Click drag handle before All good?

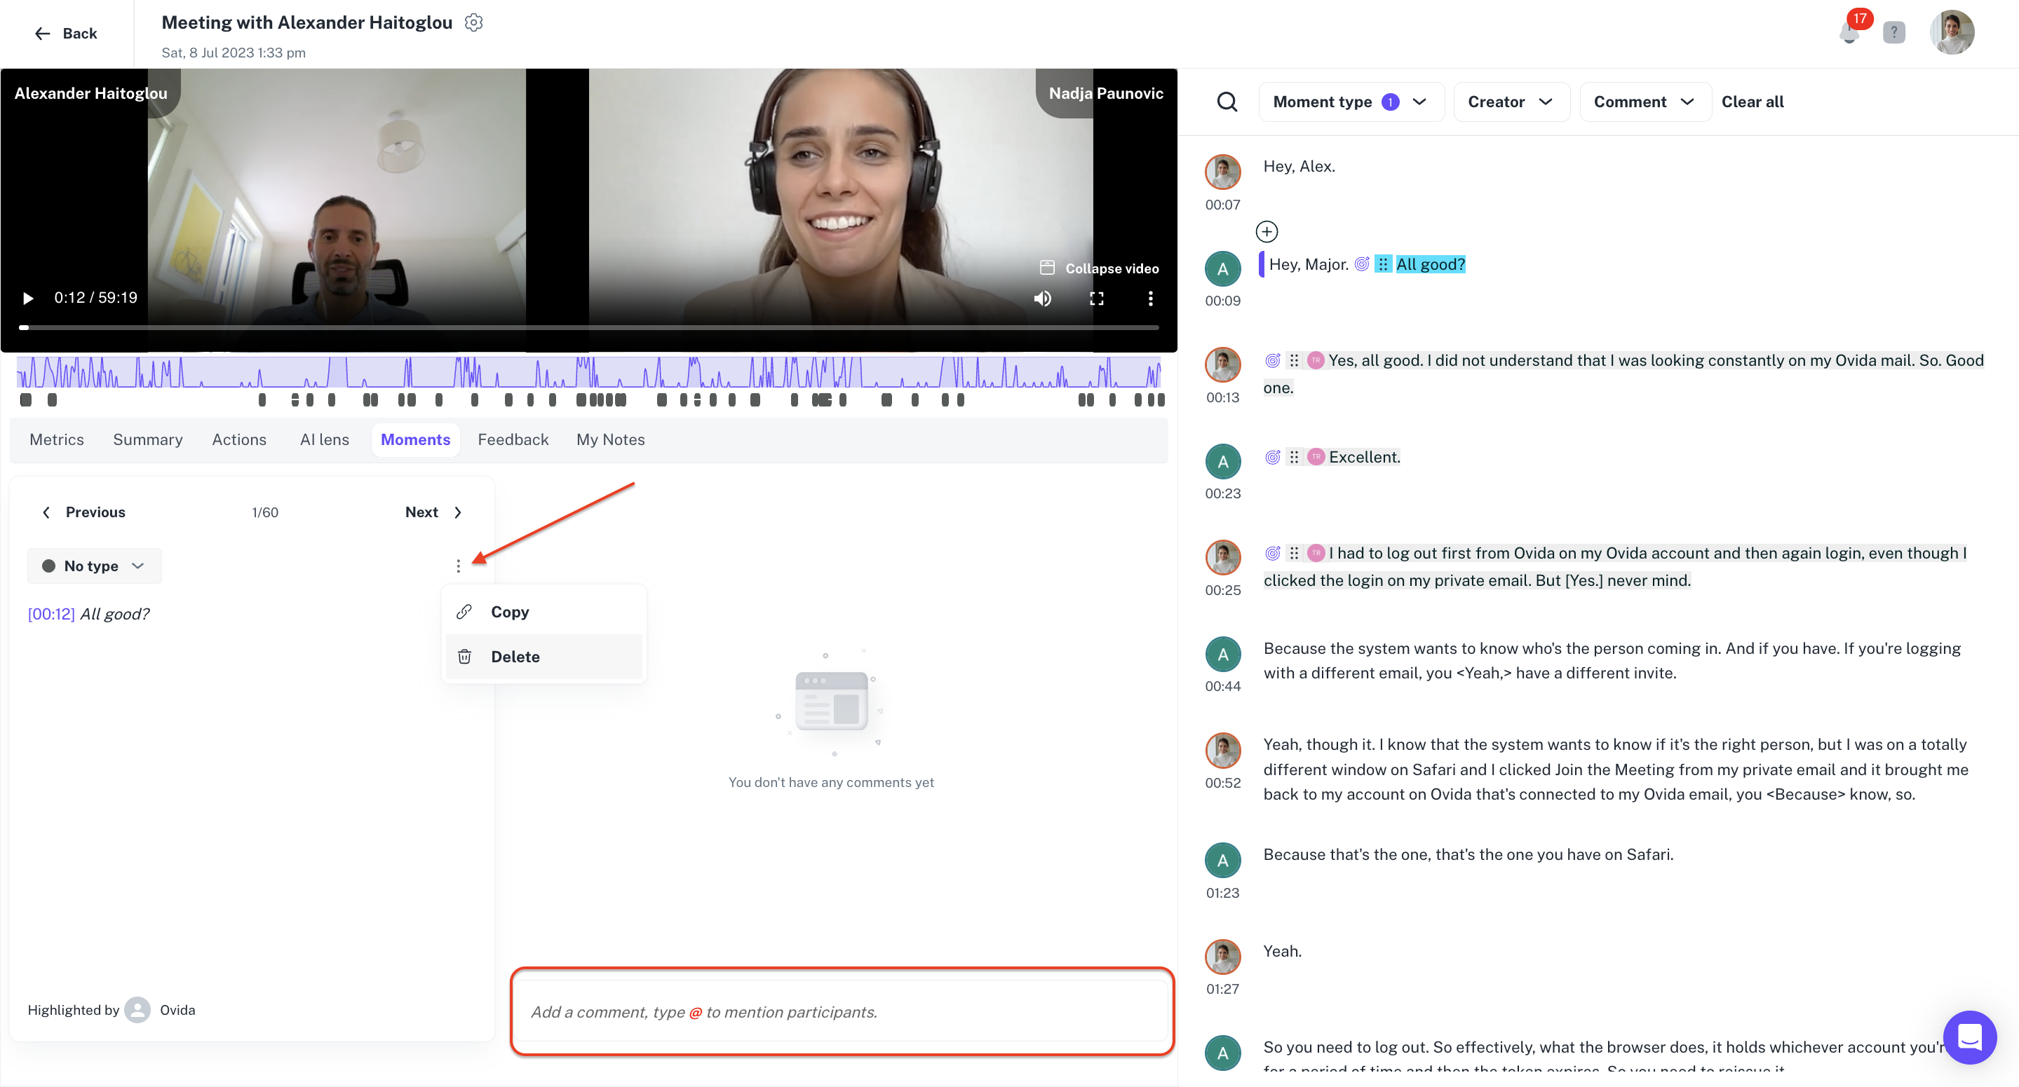click(x=1384, y=264)
